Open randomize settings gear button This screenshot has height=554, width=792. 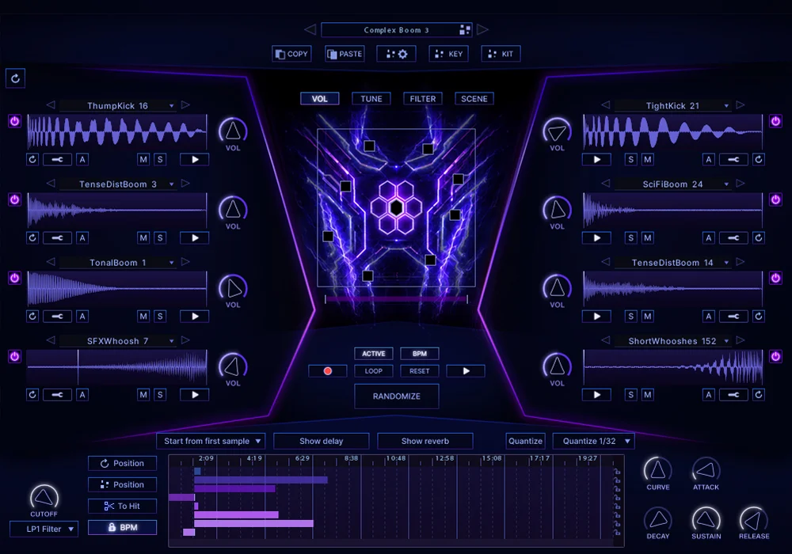pos(397,54)
